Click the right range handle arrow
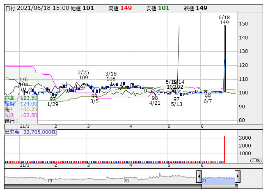The image size is (268, 193). [237, 177]
